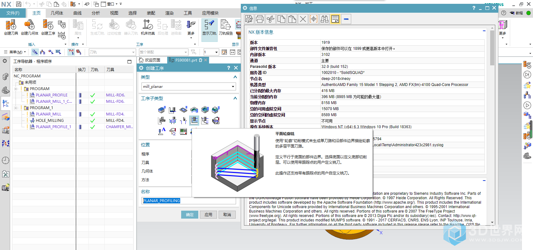Viewport: 533px width, 250px height.
Task: Click the Create Geometry (创建几何体) icon
Action: click(30, 27)
